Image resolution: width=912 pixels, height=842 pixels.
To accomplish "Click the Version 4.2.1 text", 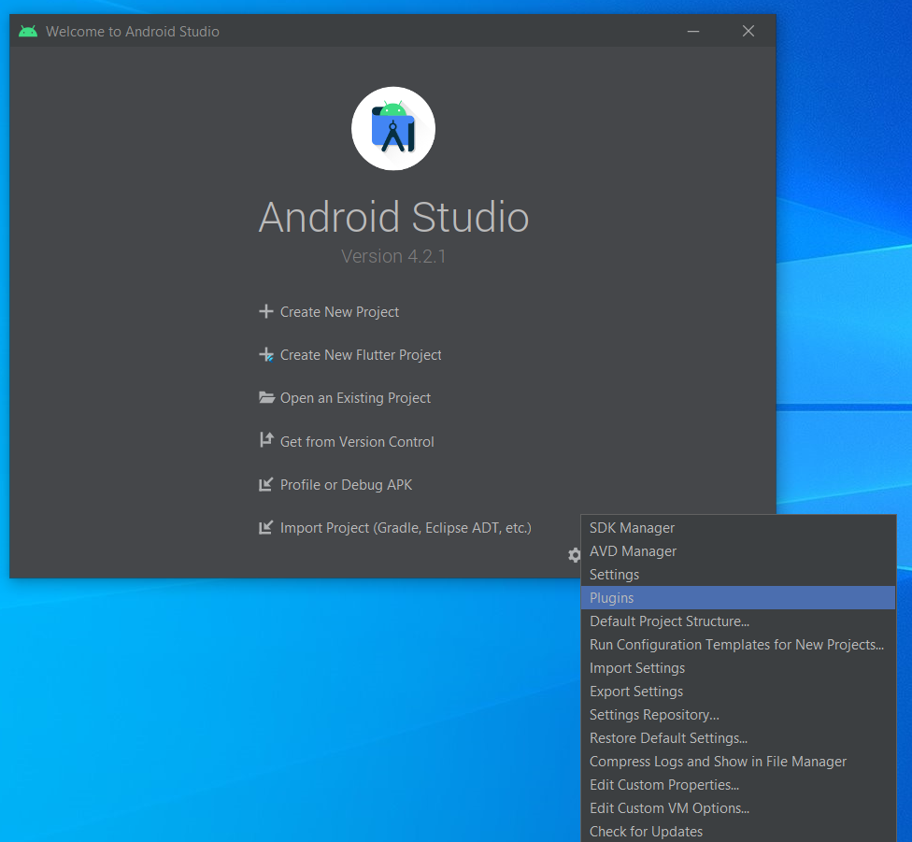I will click(393, 256).
